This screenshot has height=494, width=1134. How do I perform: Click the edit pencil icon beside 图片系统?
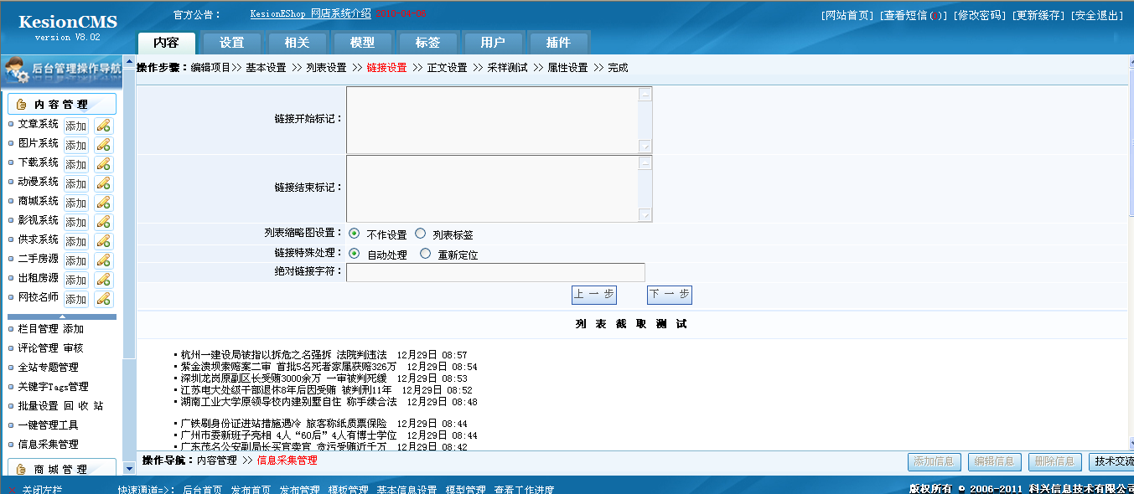click(x=104, y=145)
